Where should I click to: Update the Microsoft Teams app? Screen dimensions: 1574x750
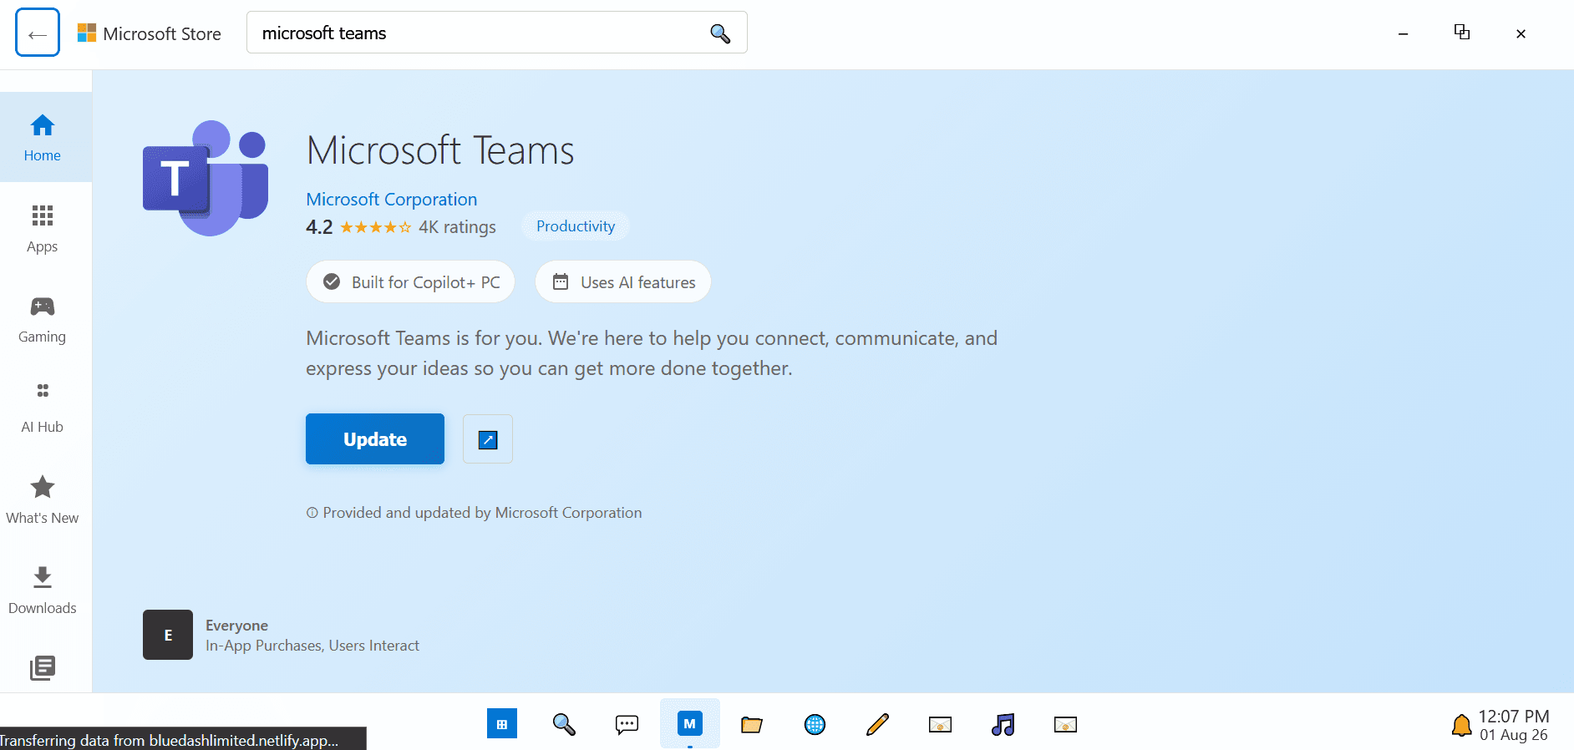click(375, 439)
